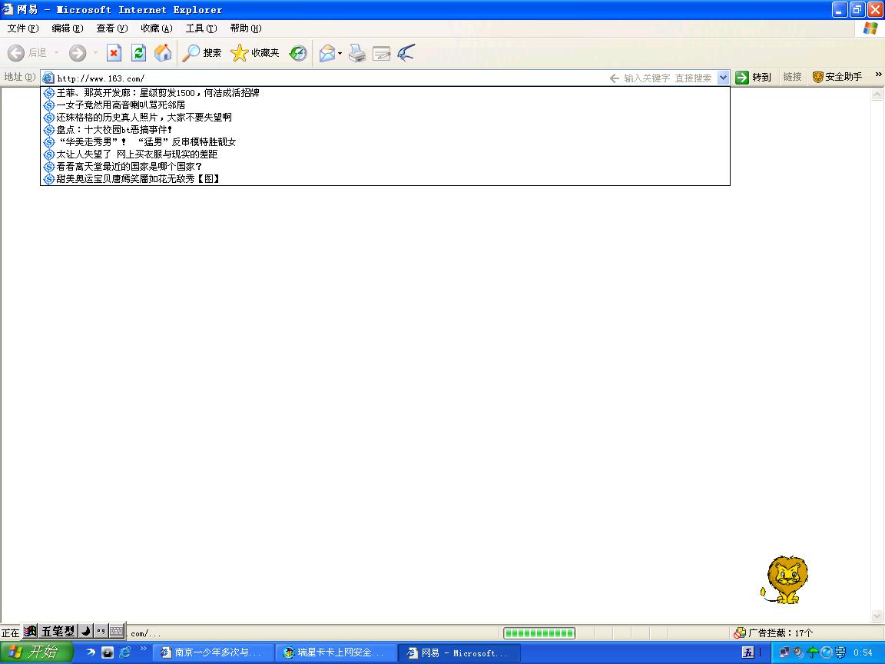885x664 pixels.
Task: Launch Internet Explorer from quick launch
Action: (x=125, y=652)
